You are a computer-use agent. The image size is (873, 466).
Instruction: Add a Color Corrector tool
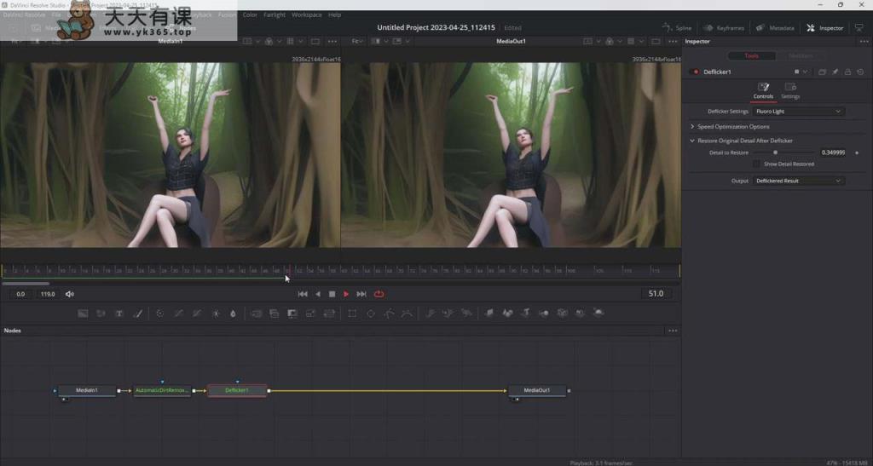click(x=159, y=313)
